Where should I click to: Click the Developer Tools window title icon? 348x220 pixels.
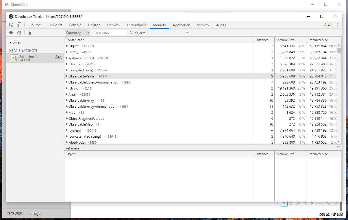click(11, 16)
